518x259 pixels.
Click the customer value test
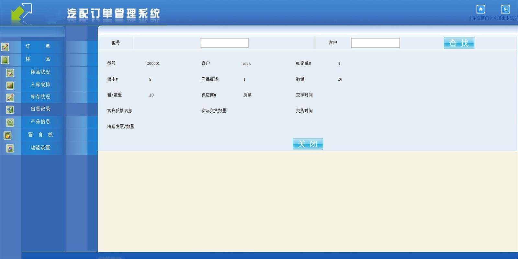246,63
